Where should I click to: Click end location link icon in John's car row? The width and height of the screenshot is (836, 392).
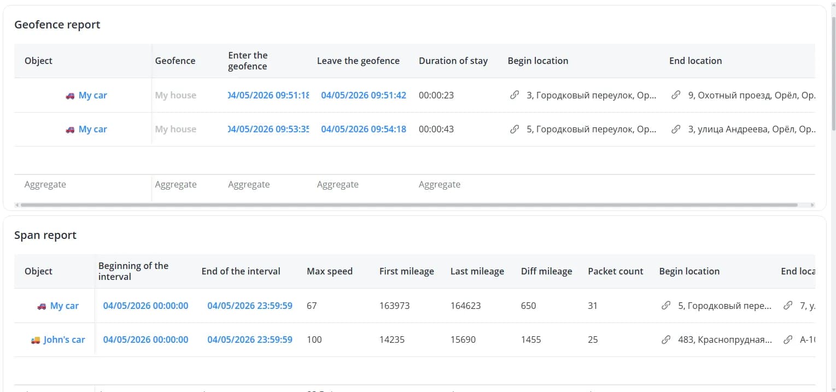pos(788,340)
